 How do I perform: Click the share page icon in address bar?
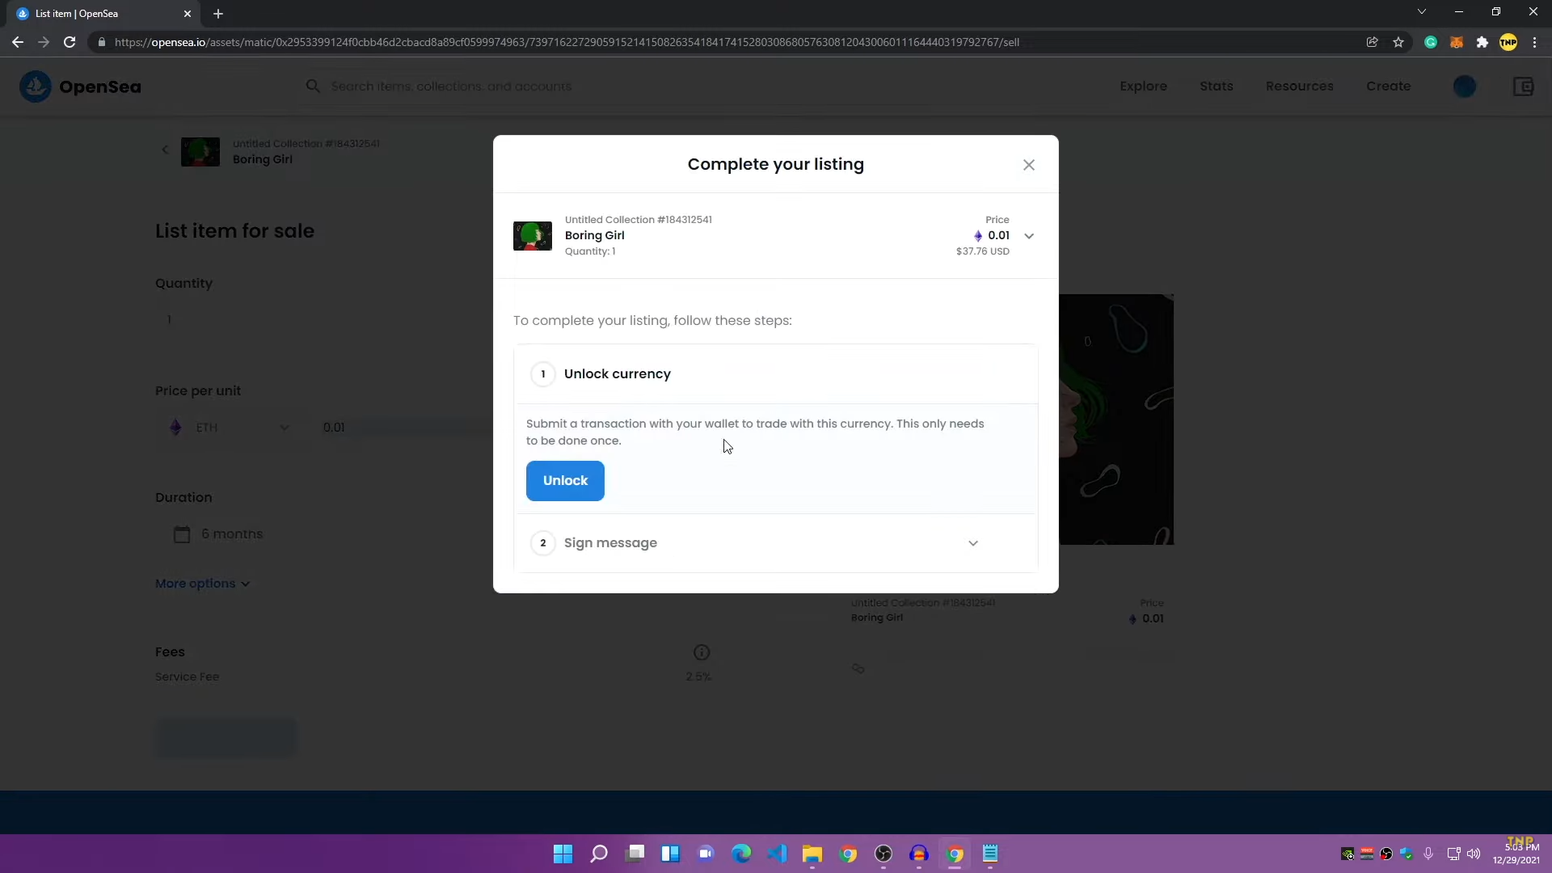pyautogui.click(x=1373, y=42)
